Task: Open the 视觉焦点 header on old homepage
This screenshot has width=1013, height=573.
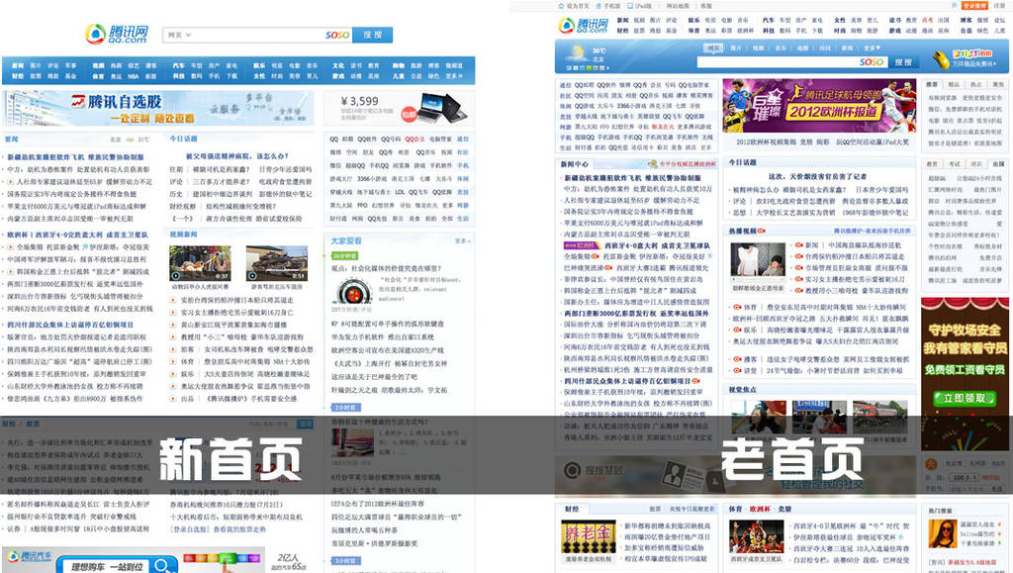Action: click(x=742, y=390)
